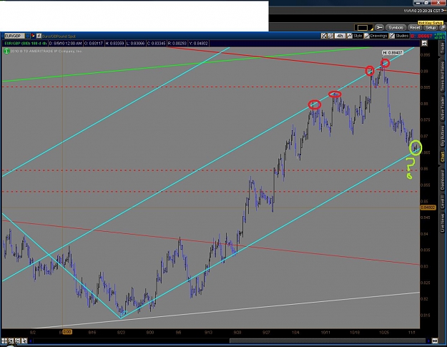The width and height of the screenshot is (447, 347).
Task: Click the horizontal chart scrollbar thumb
Action: click(x=328, y=341)
